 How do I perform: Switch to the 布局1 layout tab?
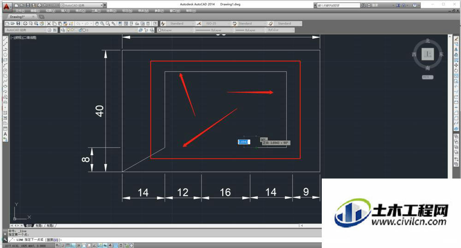(x=39, y=226)
